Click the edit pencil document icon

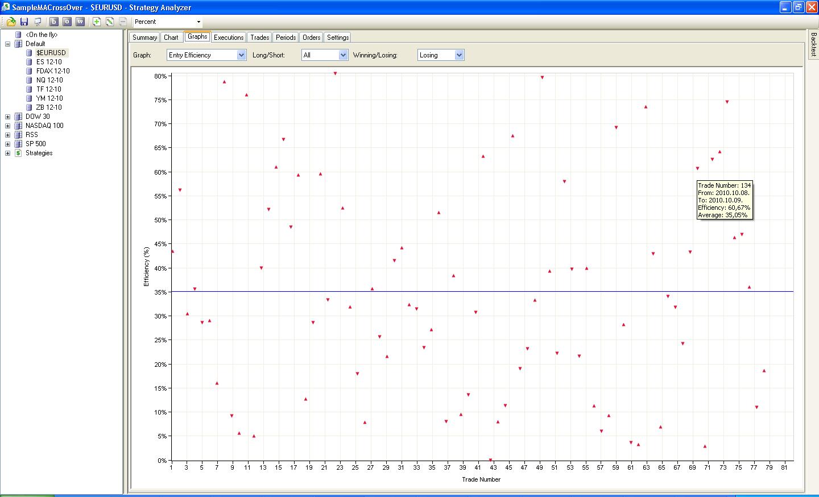point(110,22)
